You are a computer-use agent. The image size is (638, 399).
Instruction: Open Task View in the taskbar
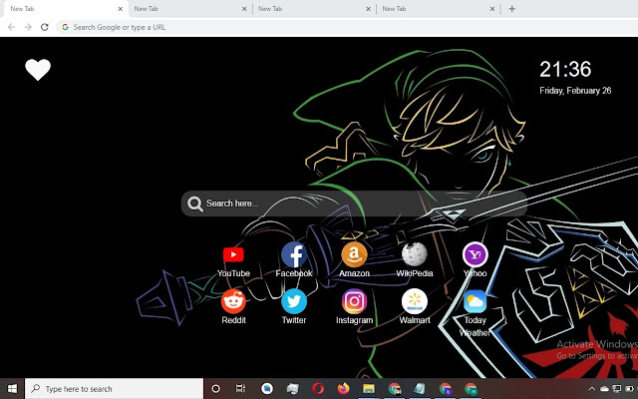tap(240, 389)
